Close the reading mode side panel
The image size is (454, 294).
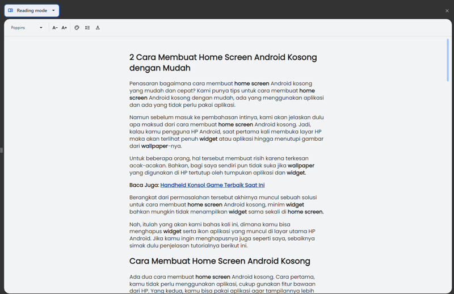447,11
